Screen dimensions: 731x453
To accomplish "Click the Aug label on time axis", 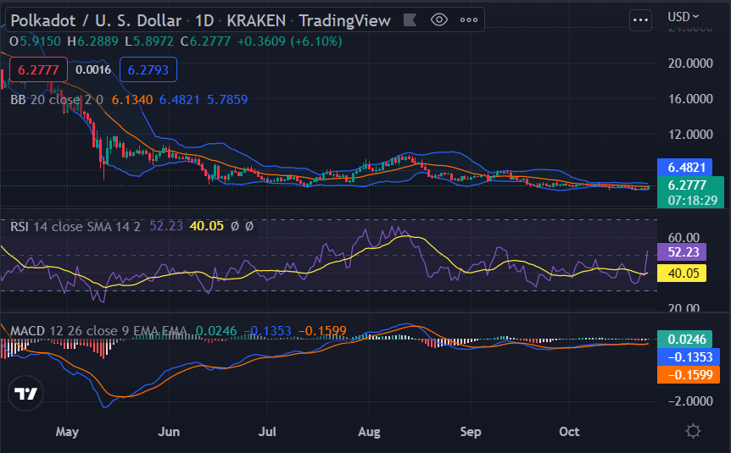I will [369, 432].
